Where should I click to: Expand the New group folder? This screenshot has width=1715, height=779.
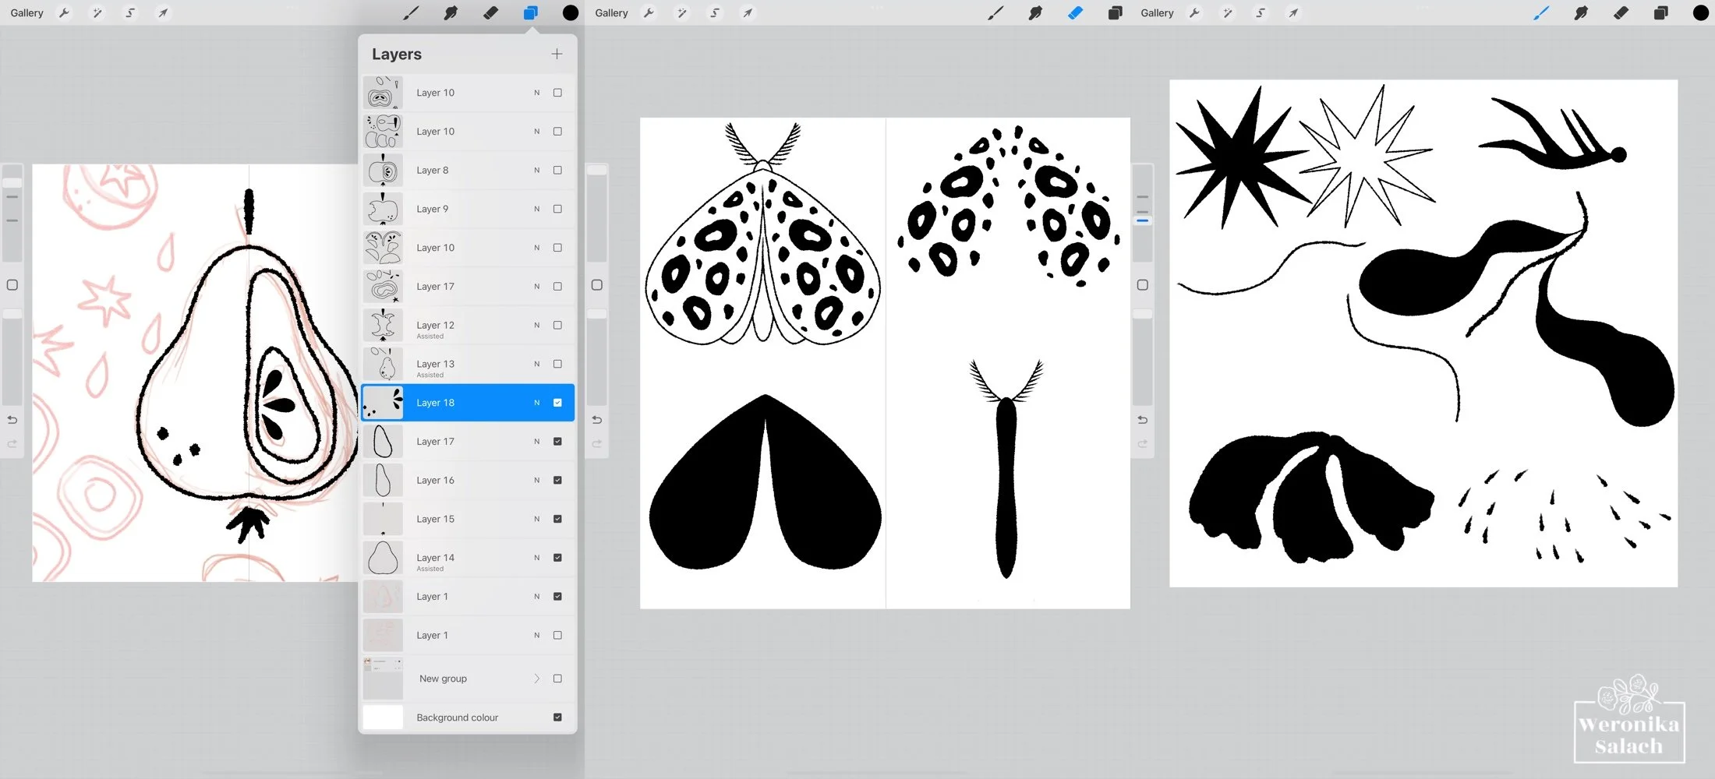pyautogui.click(x=536, y=679)
